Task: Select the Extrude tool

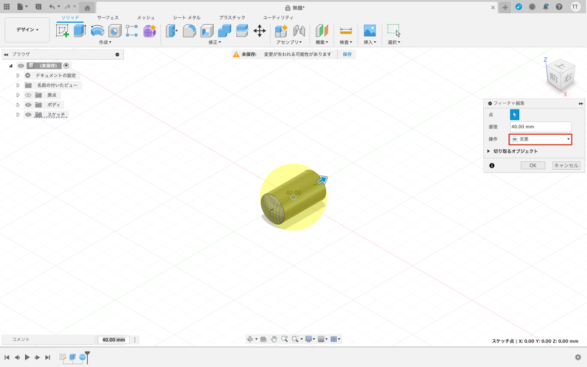Action: tap(80, 31)
